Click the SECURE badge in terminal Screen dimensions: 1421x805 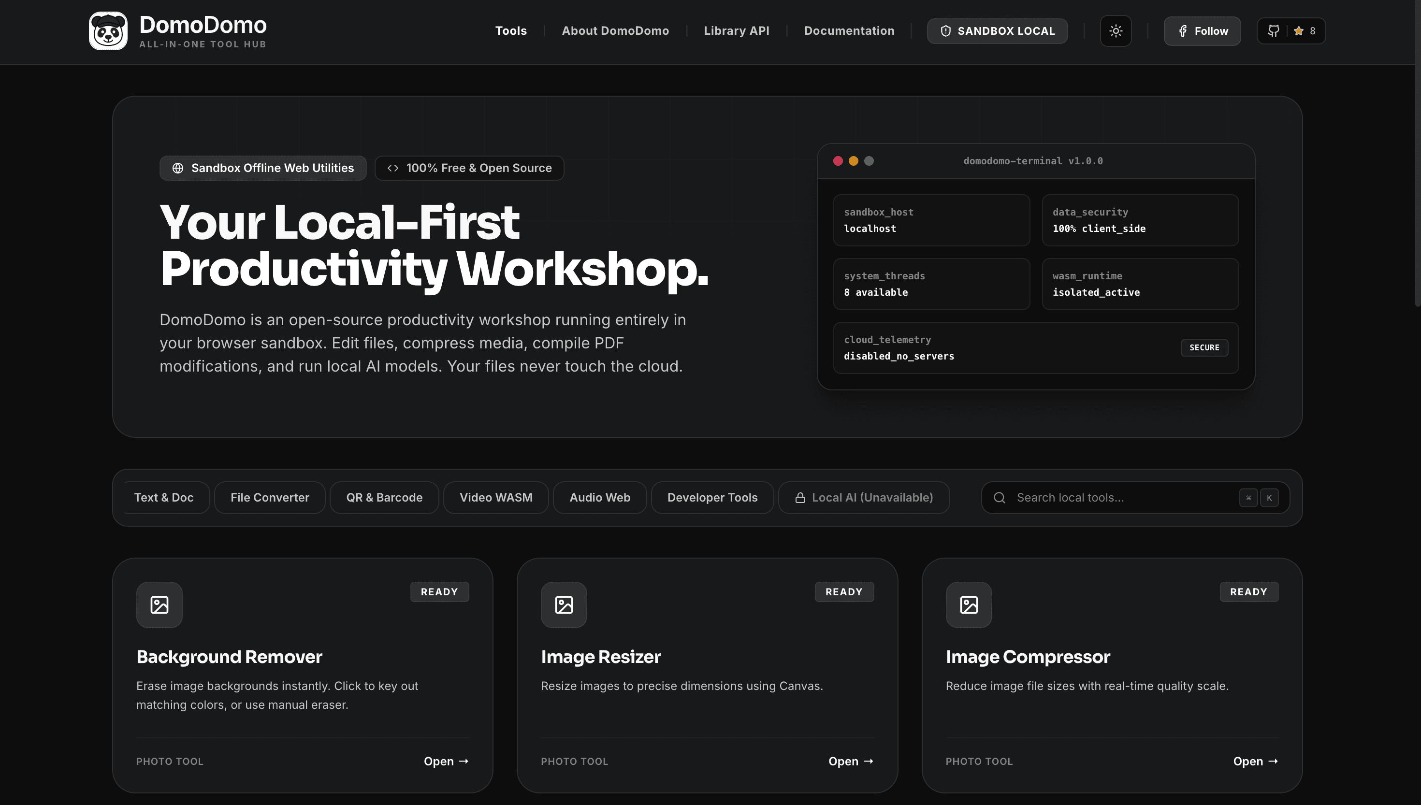(1204, 348)
